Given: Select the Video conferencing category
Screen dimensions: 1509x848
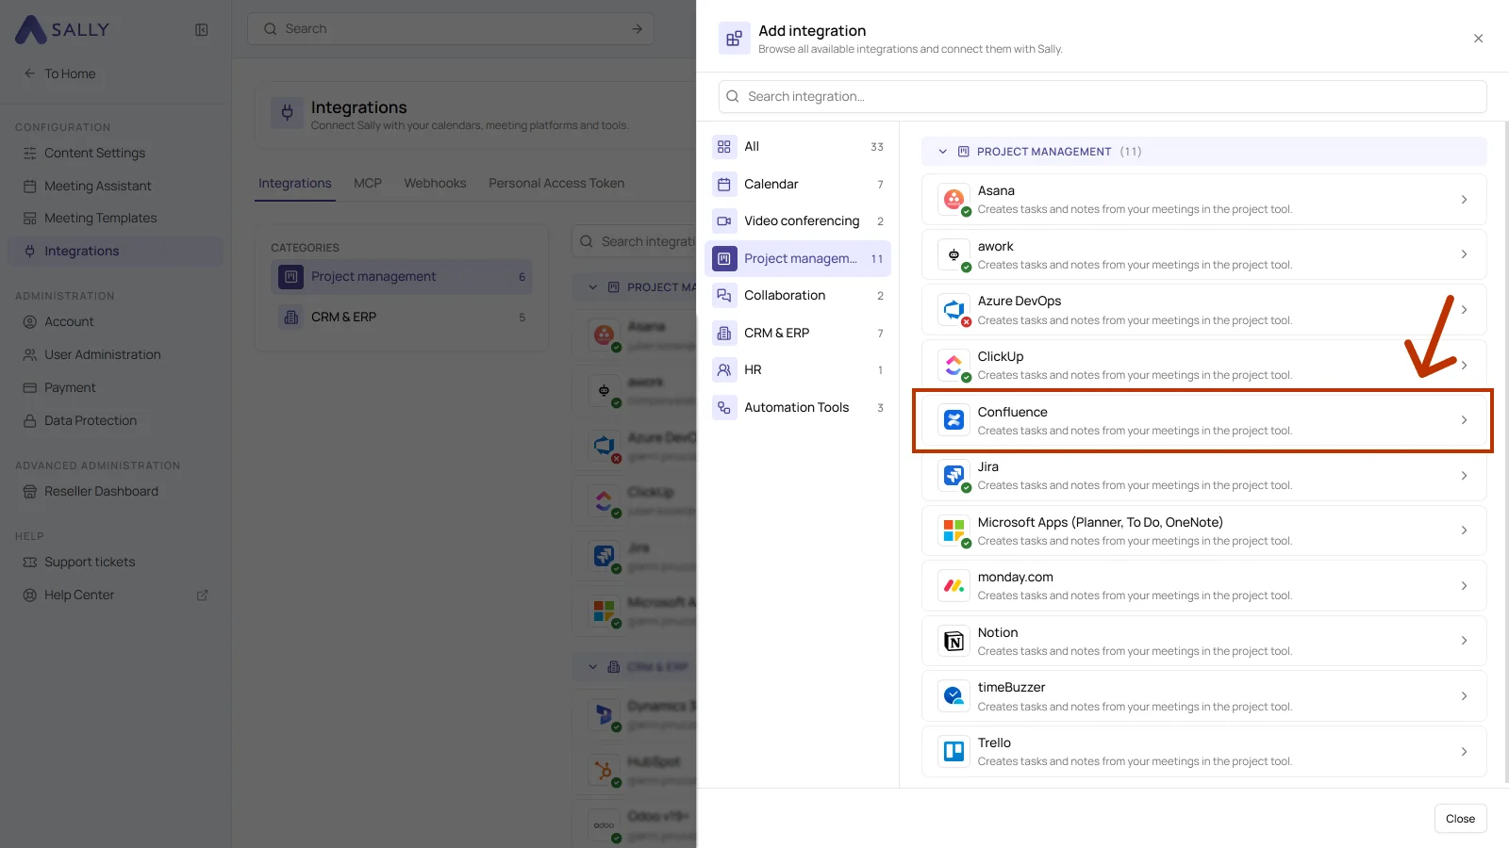Looking at the screenshot, I should tap(798, 220).
